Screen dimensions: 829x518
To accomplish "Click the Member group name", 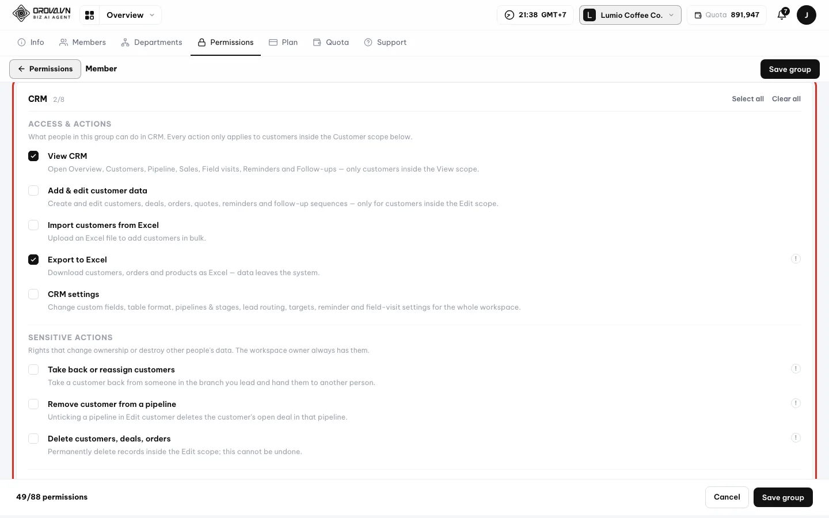I will 101,68.
